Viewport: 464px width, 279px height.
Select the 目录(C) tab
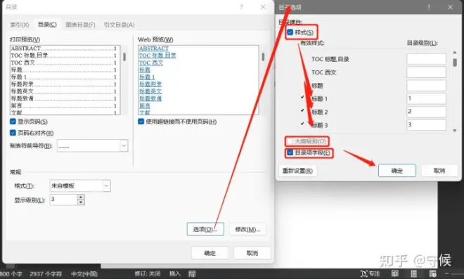[x=47, y=25]
